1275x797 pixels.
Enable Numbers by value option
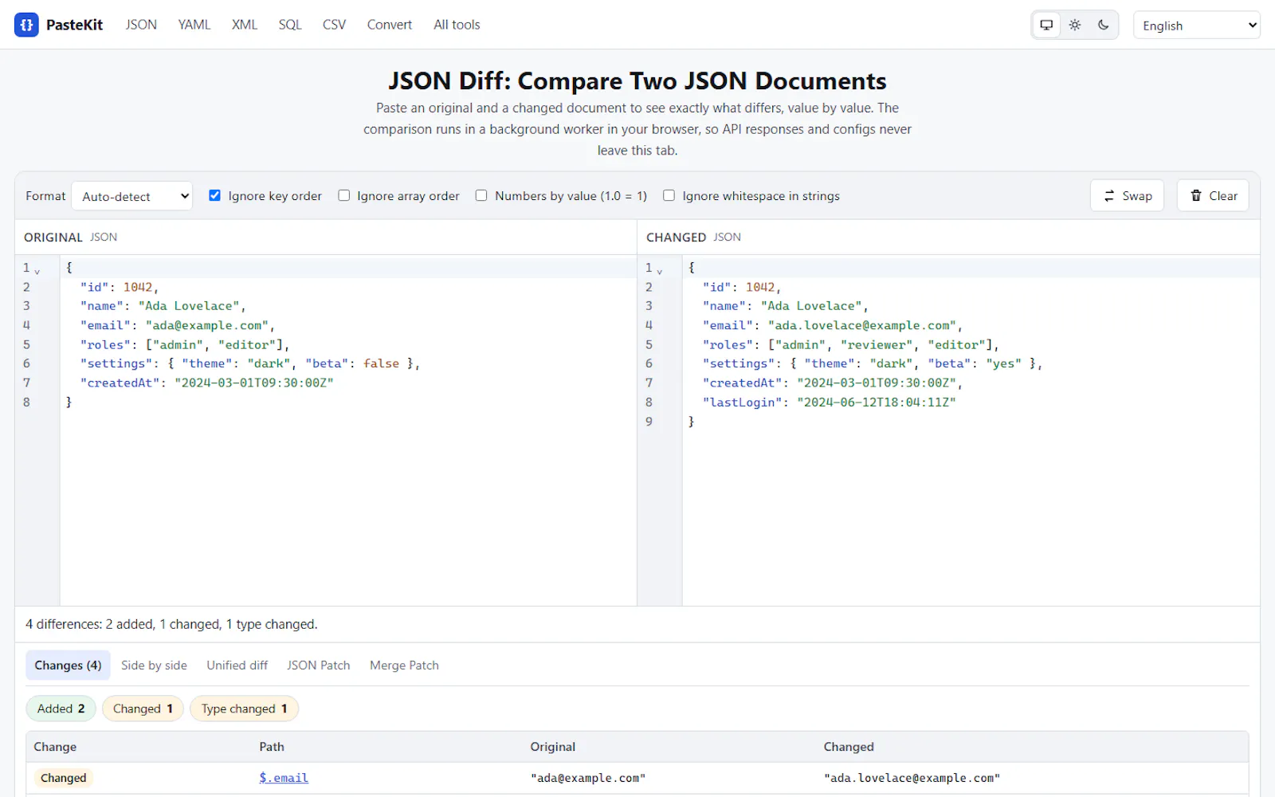tap(481, 195)
